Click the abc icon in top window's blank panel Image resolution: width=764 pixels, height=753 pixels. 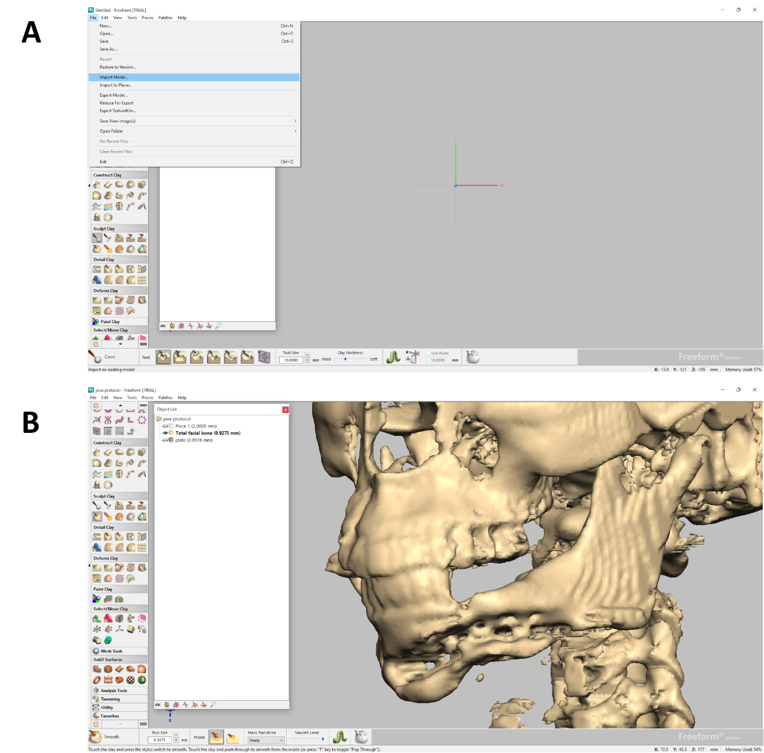click(x=163, y=325)
